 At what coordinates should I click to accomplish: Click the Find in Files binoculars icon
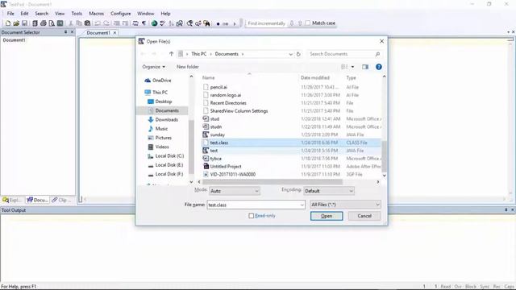[206, 23]
